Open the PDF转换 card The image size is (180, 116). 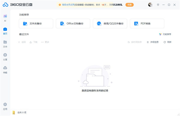click(147, 24)
